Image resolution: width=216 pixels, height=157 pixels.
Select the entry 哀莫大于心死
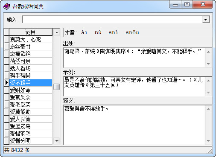(x=31, y=39)
